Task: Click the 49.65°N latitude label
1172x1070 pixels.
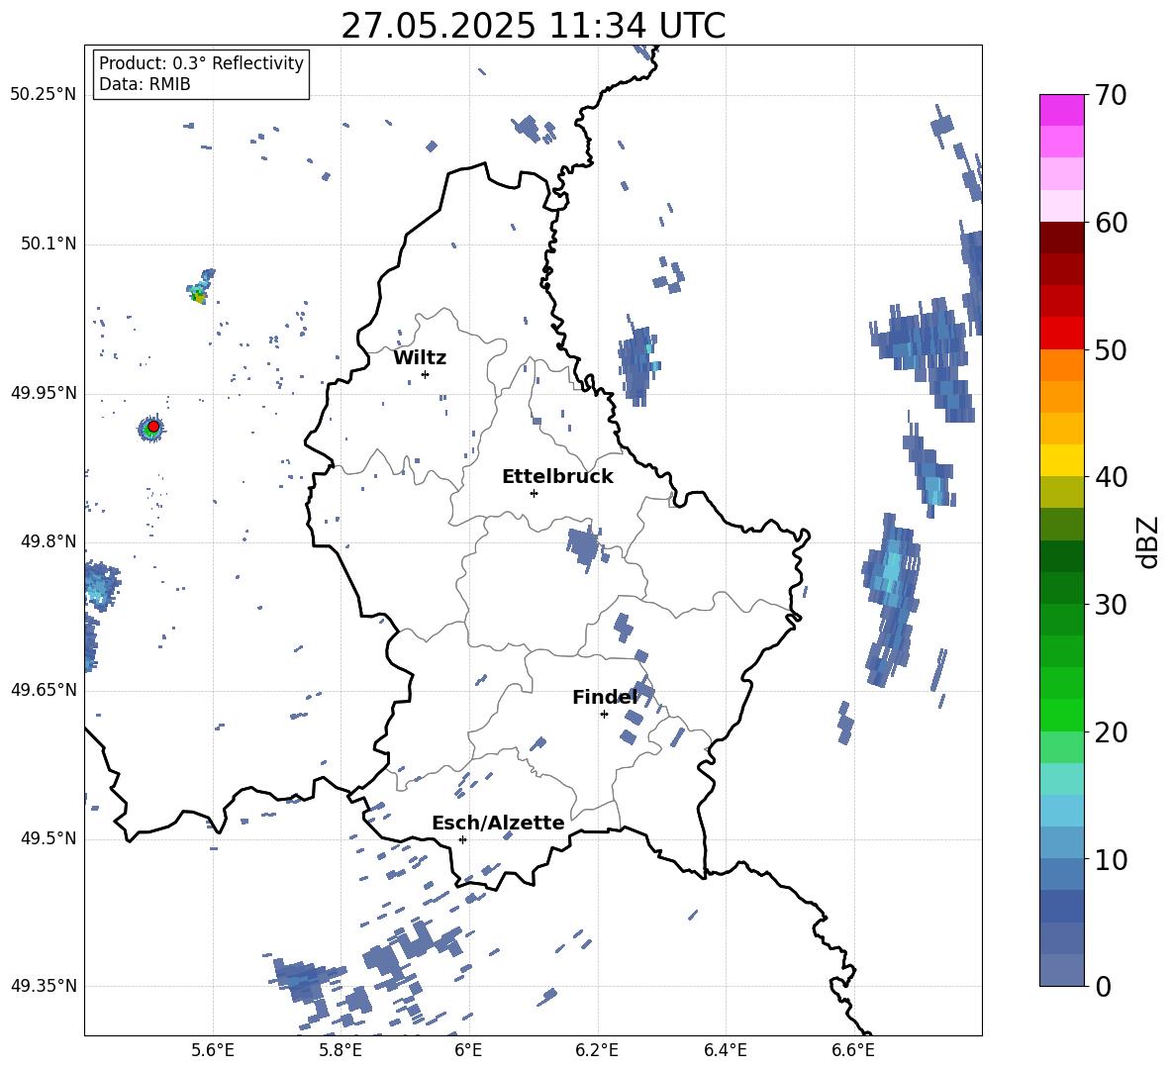Action: tap(44, 690)
